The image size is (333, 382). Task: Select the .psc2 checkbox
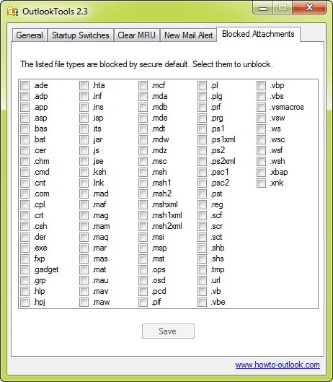pos(202,183)
